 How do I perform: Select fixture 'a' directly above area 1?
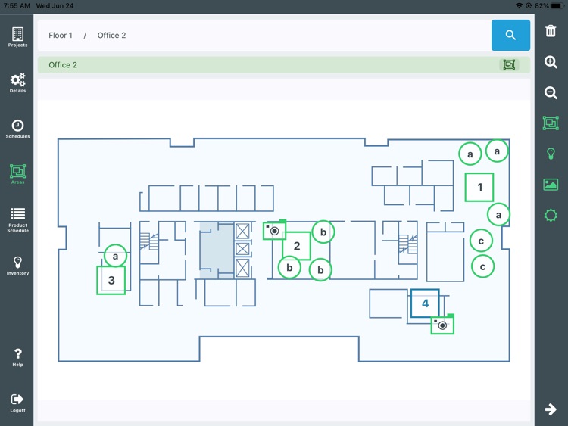(x=470, y=154)
